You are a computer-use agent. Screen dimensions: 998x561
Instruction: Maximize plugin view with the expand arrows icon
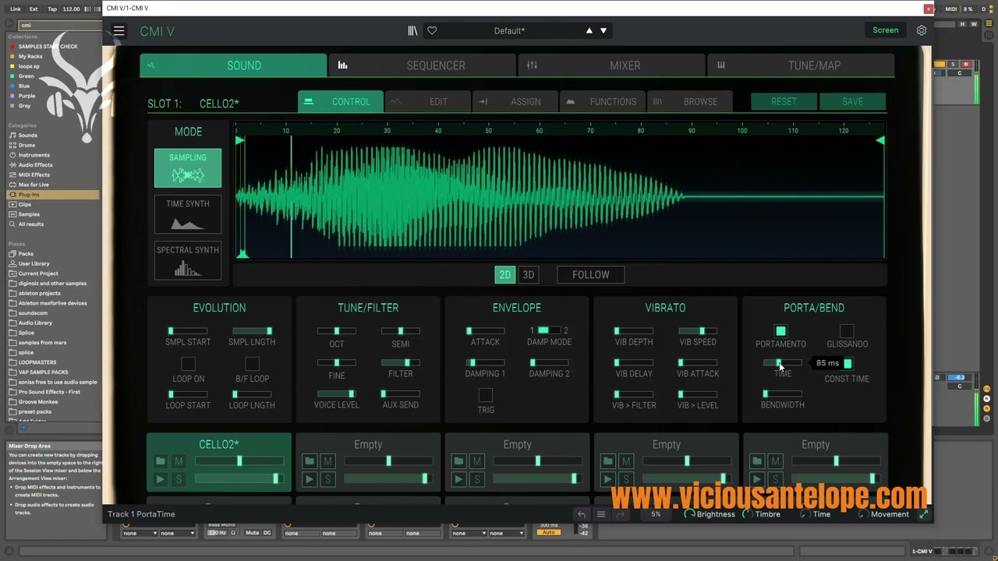click(x=924, y=514)
